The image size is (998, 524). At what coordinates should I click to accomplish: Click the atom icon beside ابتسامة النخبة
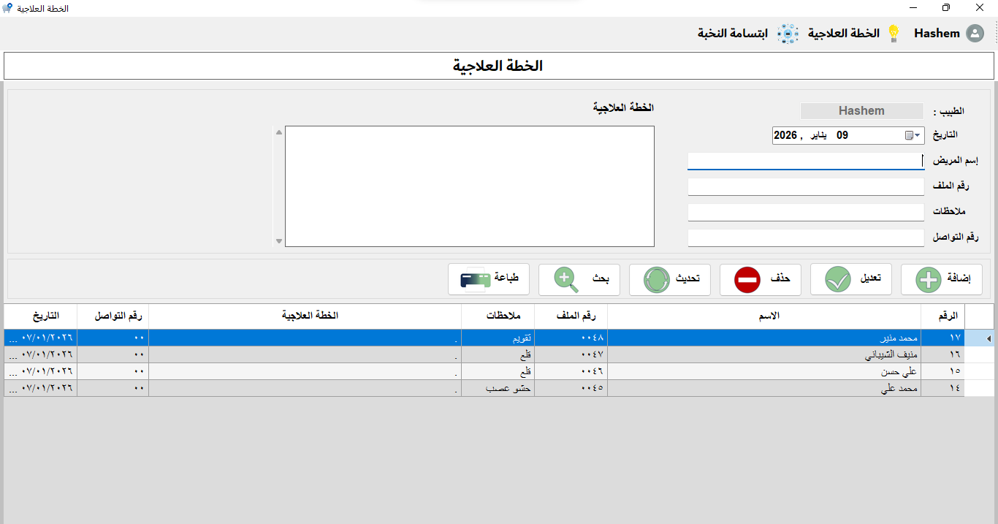(x=788, y=33)
